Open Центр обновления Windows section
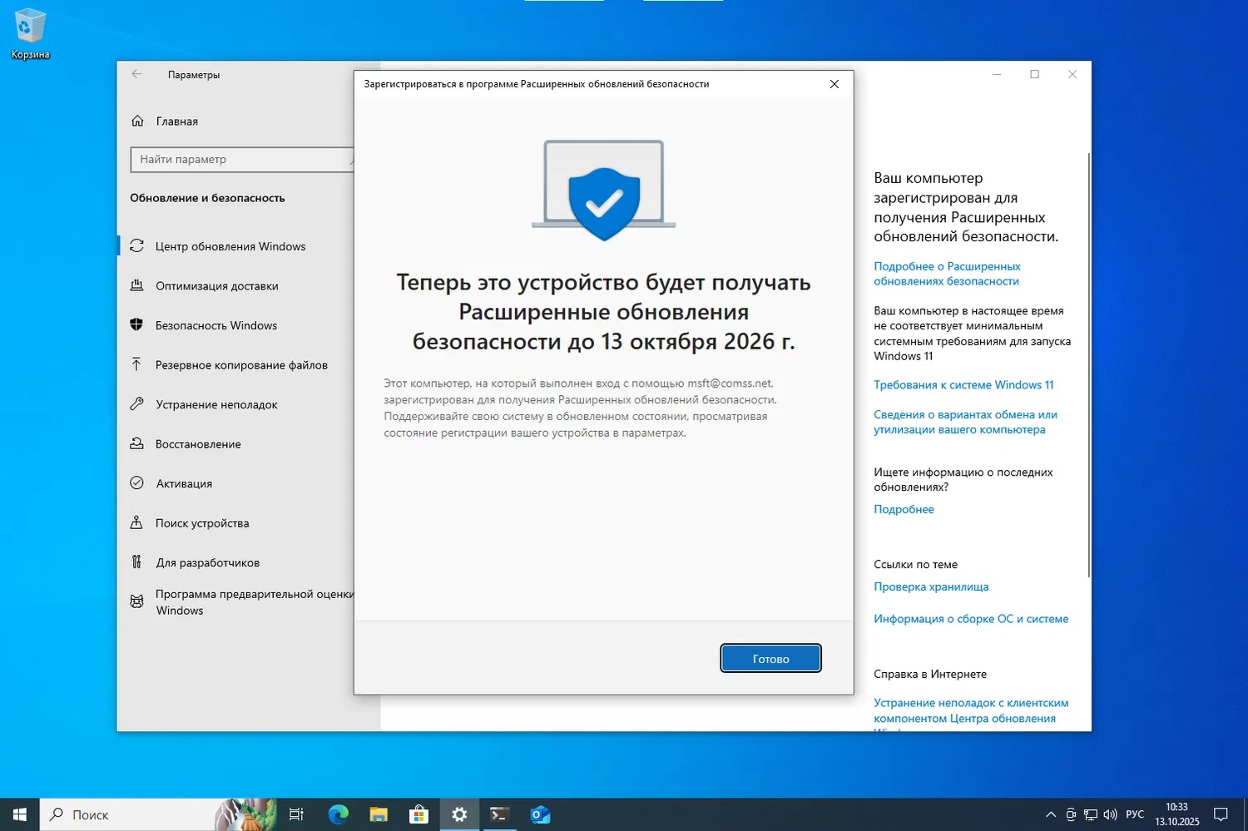 [230, 246]
